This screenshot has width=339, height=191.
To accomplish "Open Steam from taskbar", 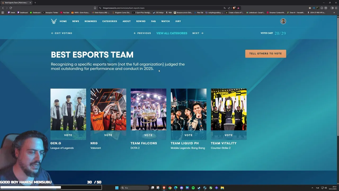I will [x=199, y=188].
